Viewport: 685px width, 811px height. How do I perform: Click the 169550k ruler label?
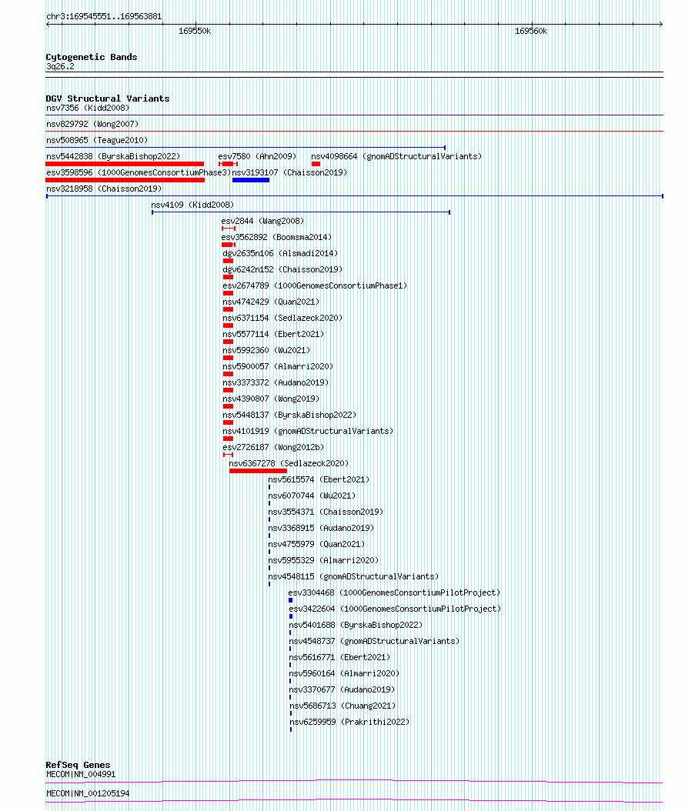195,31
